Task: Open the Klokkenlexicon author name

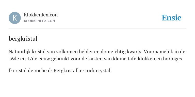Action: coord(41,15)
